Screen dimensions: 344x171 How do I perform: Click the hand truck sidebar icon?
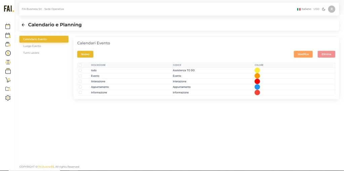pos(8,80)
